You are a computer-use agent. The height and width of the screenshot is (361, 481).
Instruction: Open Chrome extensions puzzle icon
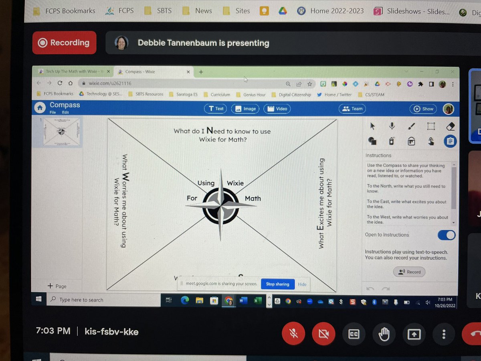click(x=420, y=84)
